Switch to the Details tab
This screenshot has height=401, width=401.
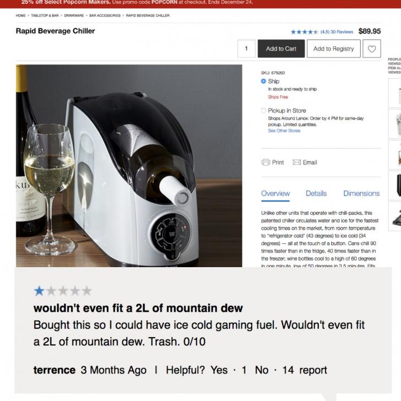316,193
